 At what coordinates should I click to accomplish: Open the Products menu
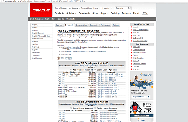(59, 13)
